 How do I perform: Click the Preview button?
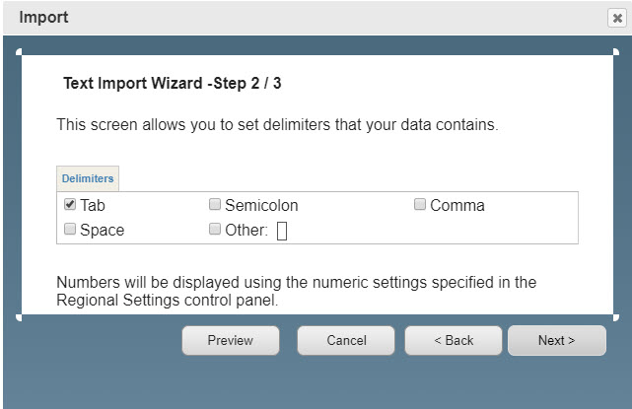coord(231,340)
